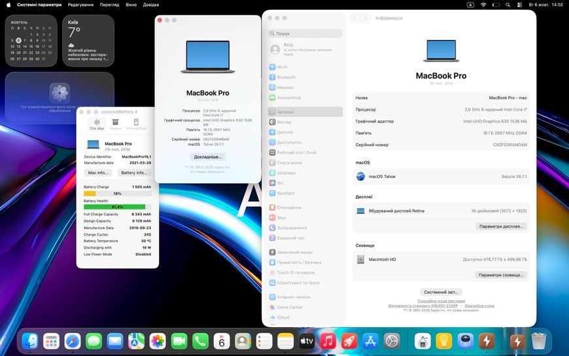Screen dimensions: 569x356
Task: Switch to History tab in coconutBattery
Action: coord(115,124)
